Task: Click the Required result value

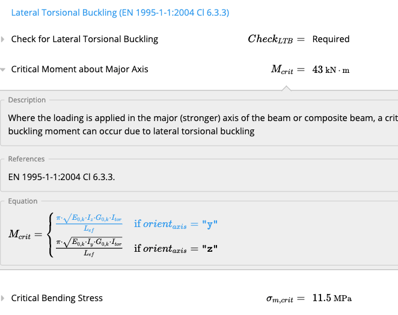Action: [331, 39]
